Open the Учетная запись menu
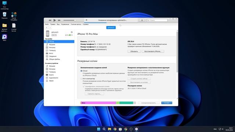The width and height of the screenshot is (235, 132). click(76, 24)
